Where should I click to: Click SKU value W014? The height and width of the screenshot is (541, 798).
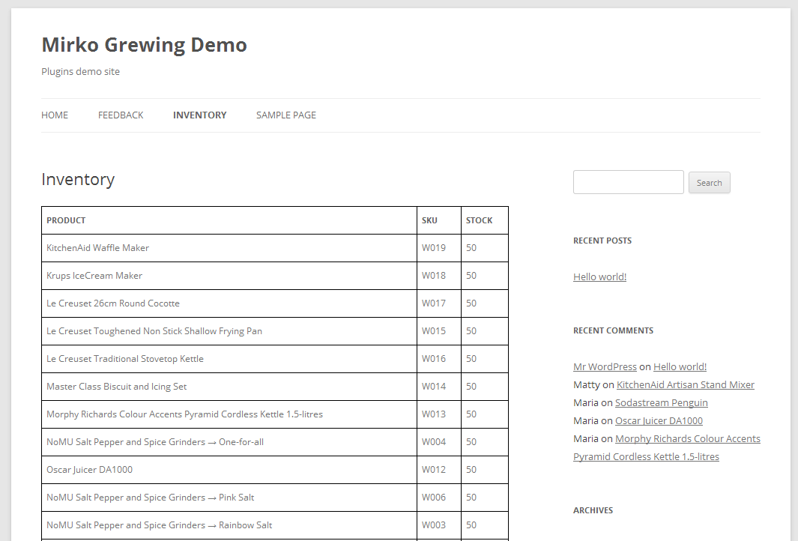coord(434,387)
